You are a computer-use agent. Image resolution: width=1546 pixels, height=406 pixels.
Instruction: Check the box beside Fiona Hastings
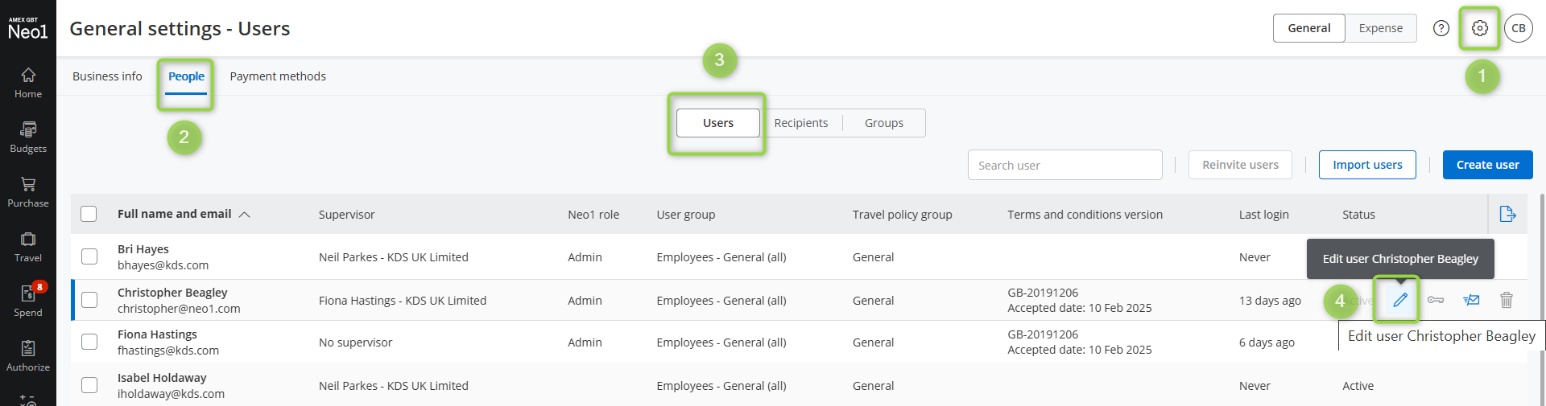(x=89, y=342)
